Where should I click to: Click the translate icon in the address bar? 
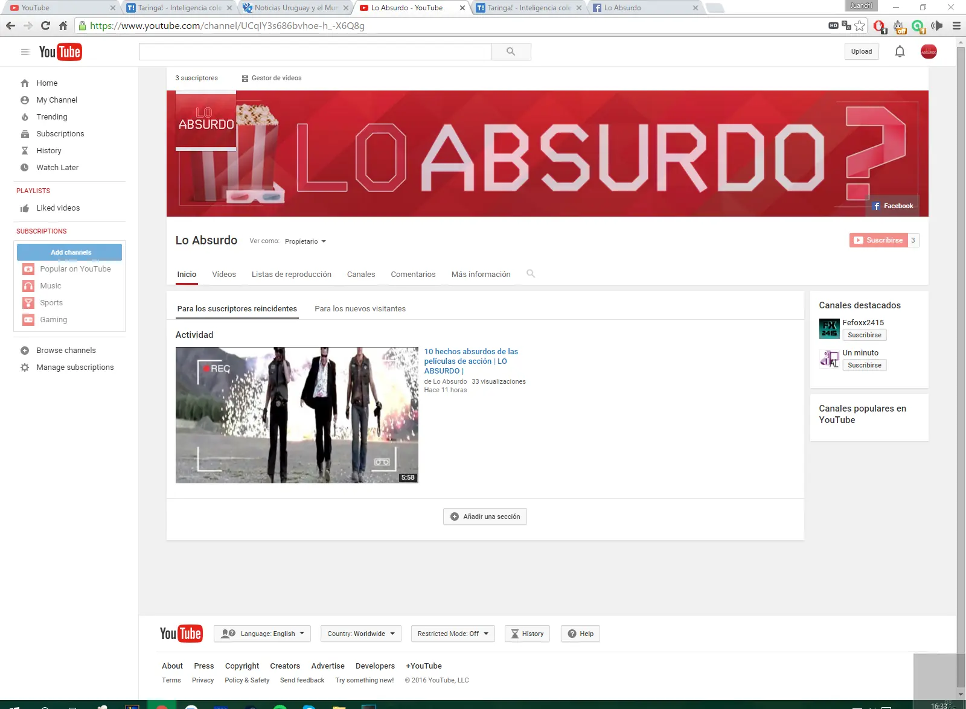pos(846,26)
